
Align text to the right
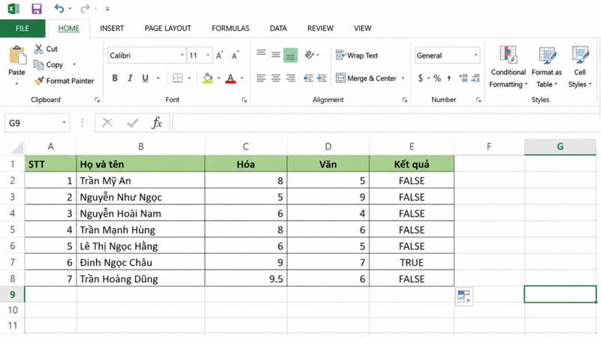[x=291, y=79]
